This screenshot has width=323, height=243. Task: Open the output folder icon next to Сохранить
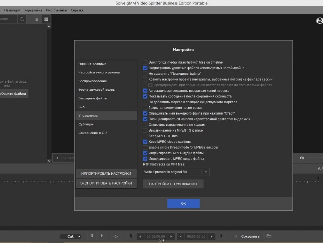tap(269, 236)
